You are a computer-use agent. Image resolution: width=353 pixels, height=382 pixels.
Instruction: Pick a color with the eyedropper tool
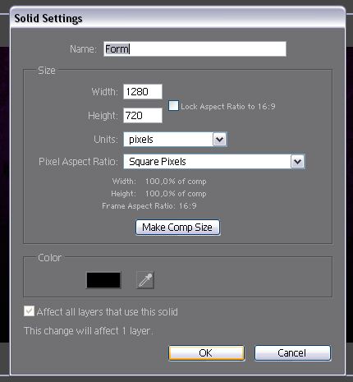tap(145, 280)
